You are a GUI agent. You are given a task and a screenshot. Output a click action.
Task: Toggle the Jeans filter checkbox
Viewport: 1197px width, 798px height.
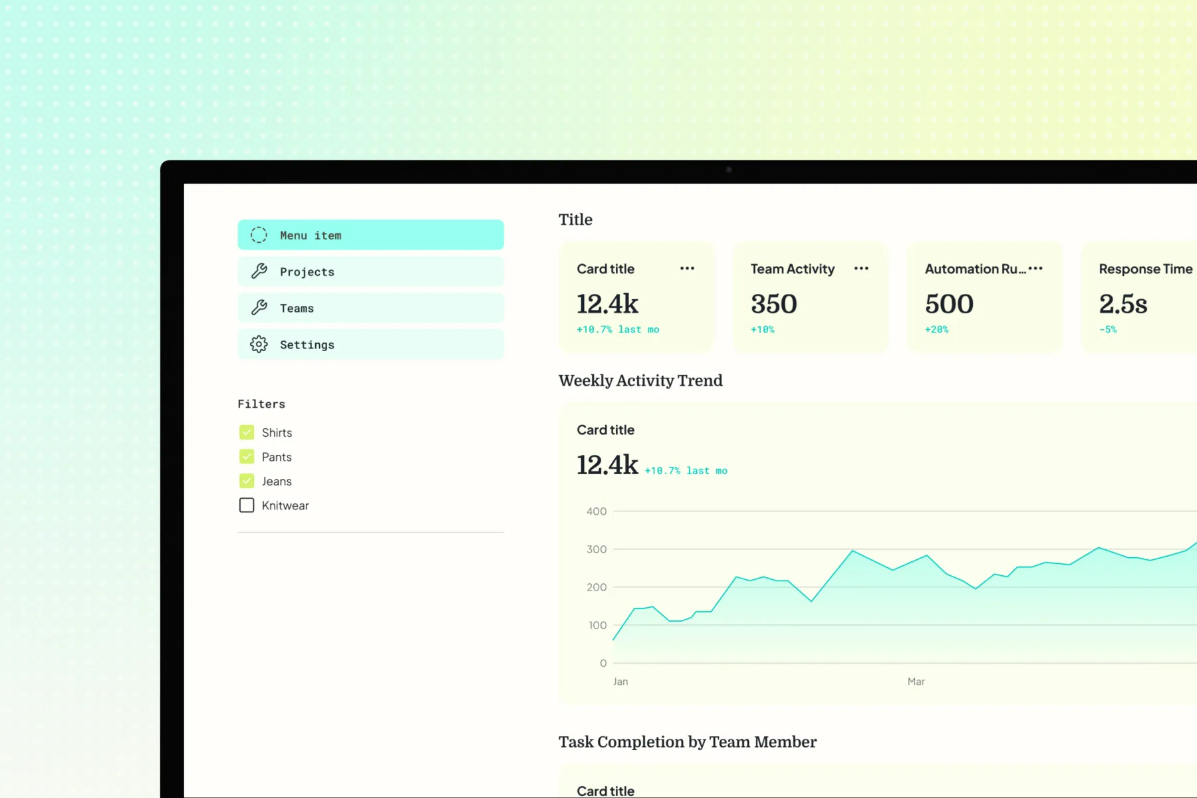(247, 481)
